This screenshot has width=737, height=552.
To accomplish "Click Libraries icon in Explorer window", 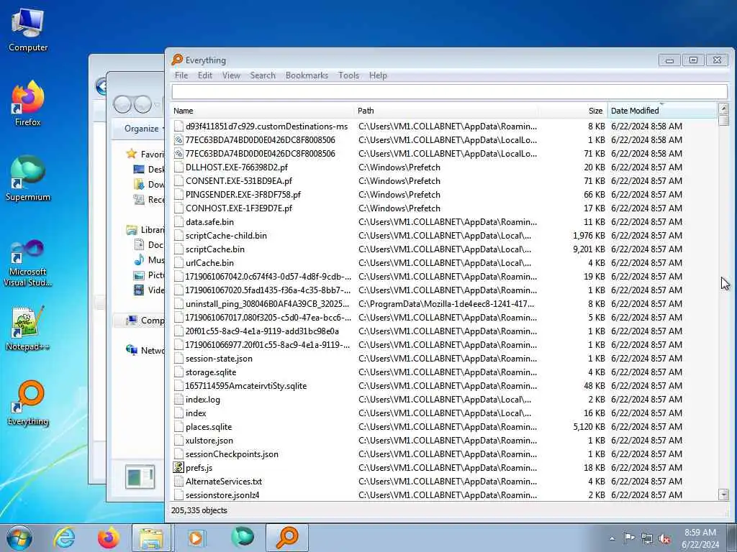I will (x=132, y=230).
